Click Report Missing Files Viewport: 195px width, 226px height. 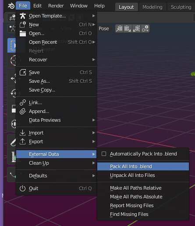coord(143,205)
